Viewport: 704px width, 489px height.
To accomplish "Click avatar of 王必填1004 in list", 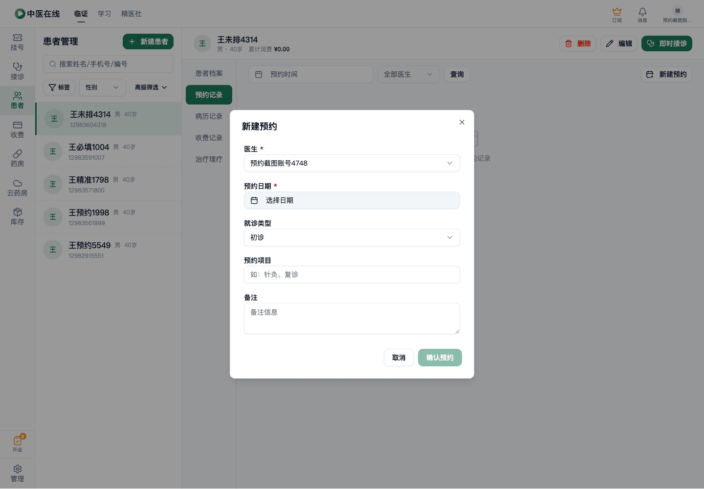I will point(53,151).
